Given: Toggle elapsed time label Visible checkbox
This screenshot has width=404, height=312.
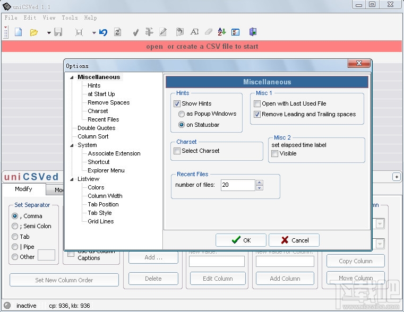Looking at the screenshot, I should 275,154.
